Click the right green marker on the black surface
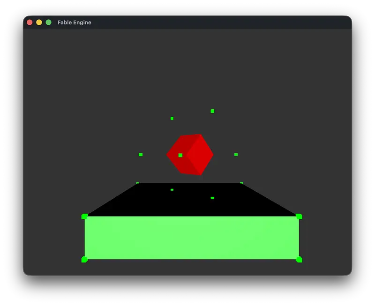Image resolution: width=375 pixels, height=306 pixels. [x=212, y=198]
